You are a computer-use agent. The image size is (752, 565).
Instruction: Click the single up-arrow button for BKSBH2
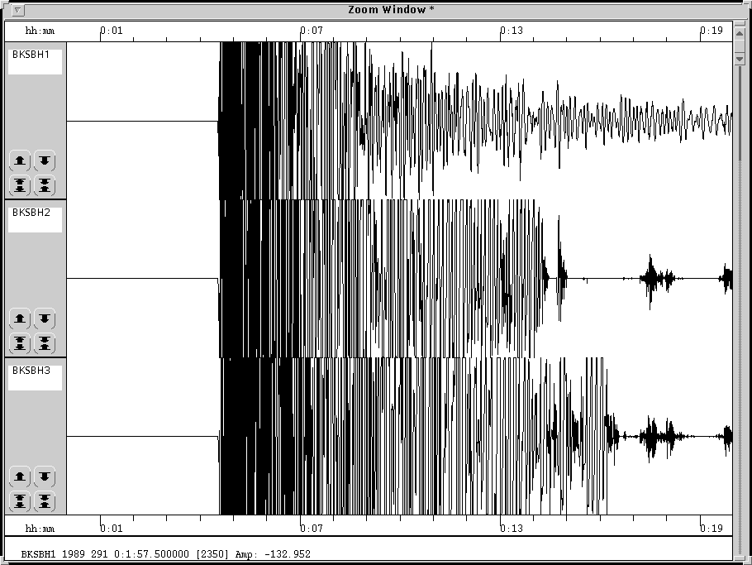click(20, 318)
